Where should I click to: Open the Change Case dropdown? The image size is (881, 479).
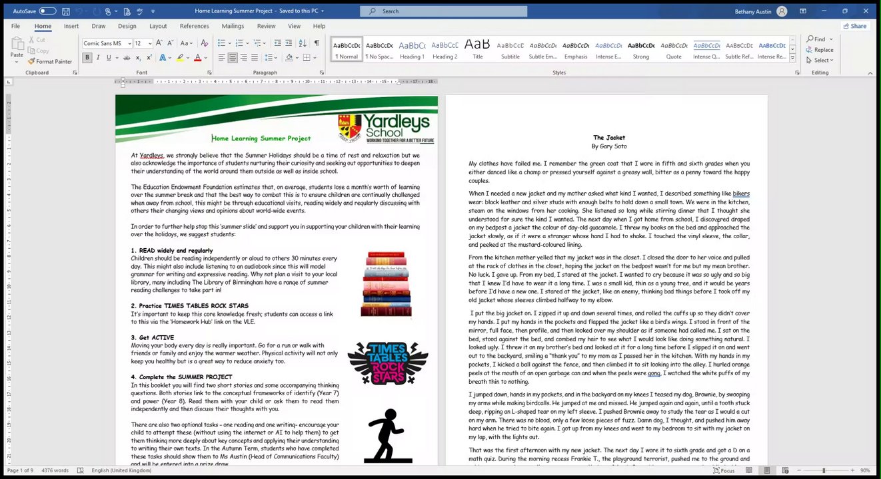click(186, 43)
